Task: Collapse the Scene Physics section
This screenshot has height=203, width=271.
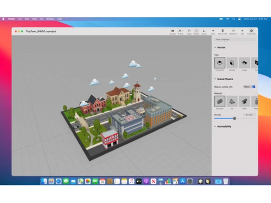Action: pyautogui.click(x=215, y=79)
